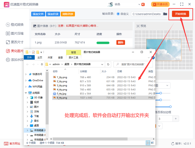Click the 添加文件 add file button
Viewport: 195px width, 148px height.
pyautogui.click(x=38, y=14)
